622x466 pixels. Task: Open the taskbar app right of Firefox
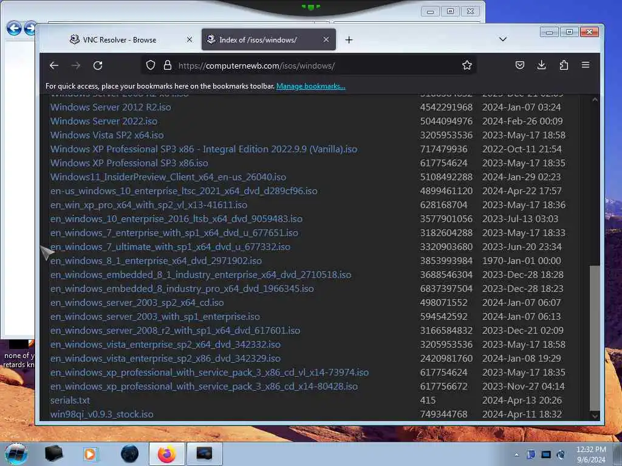(204, 454)
